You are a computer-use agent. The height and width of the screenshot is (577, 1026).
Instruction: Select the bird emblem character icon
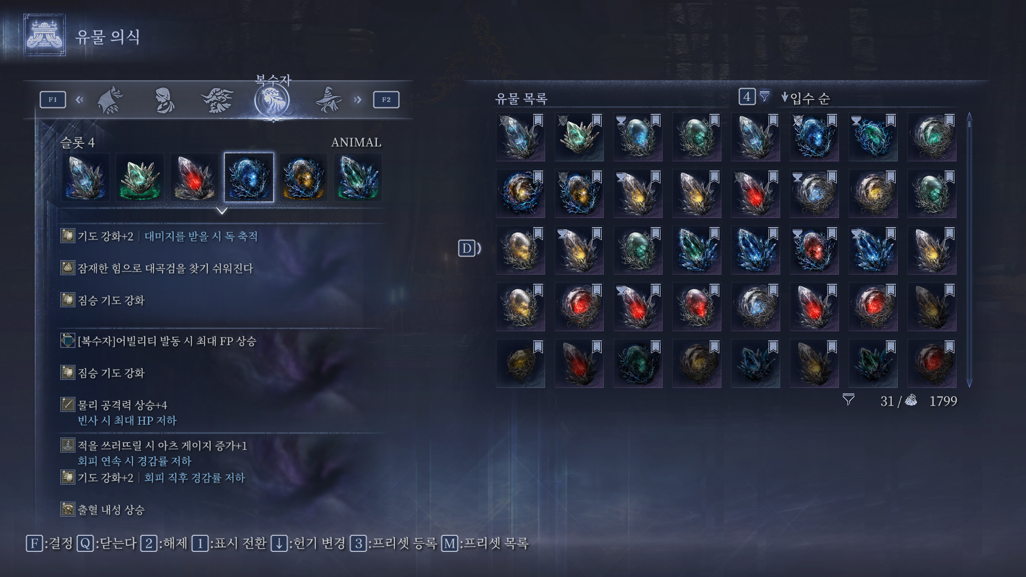217,100
